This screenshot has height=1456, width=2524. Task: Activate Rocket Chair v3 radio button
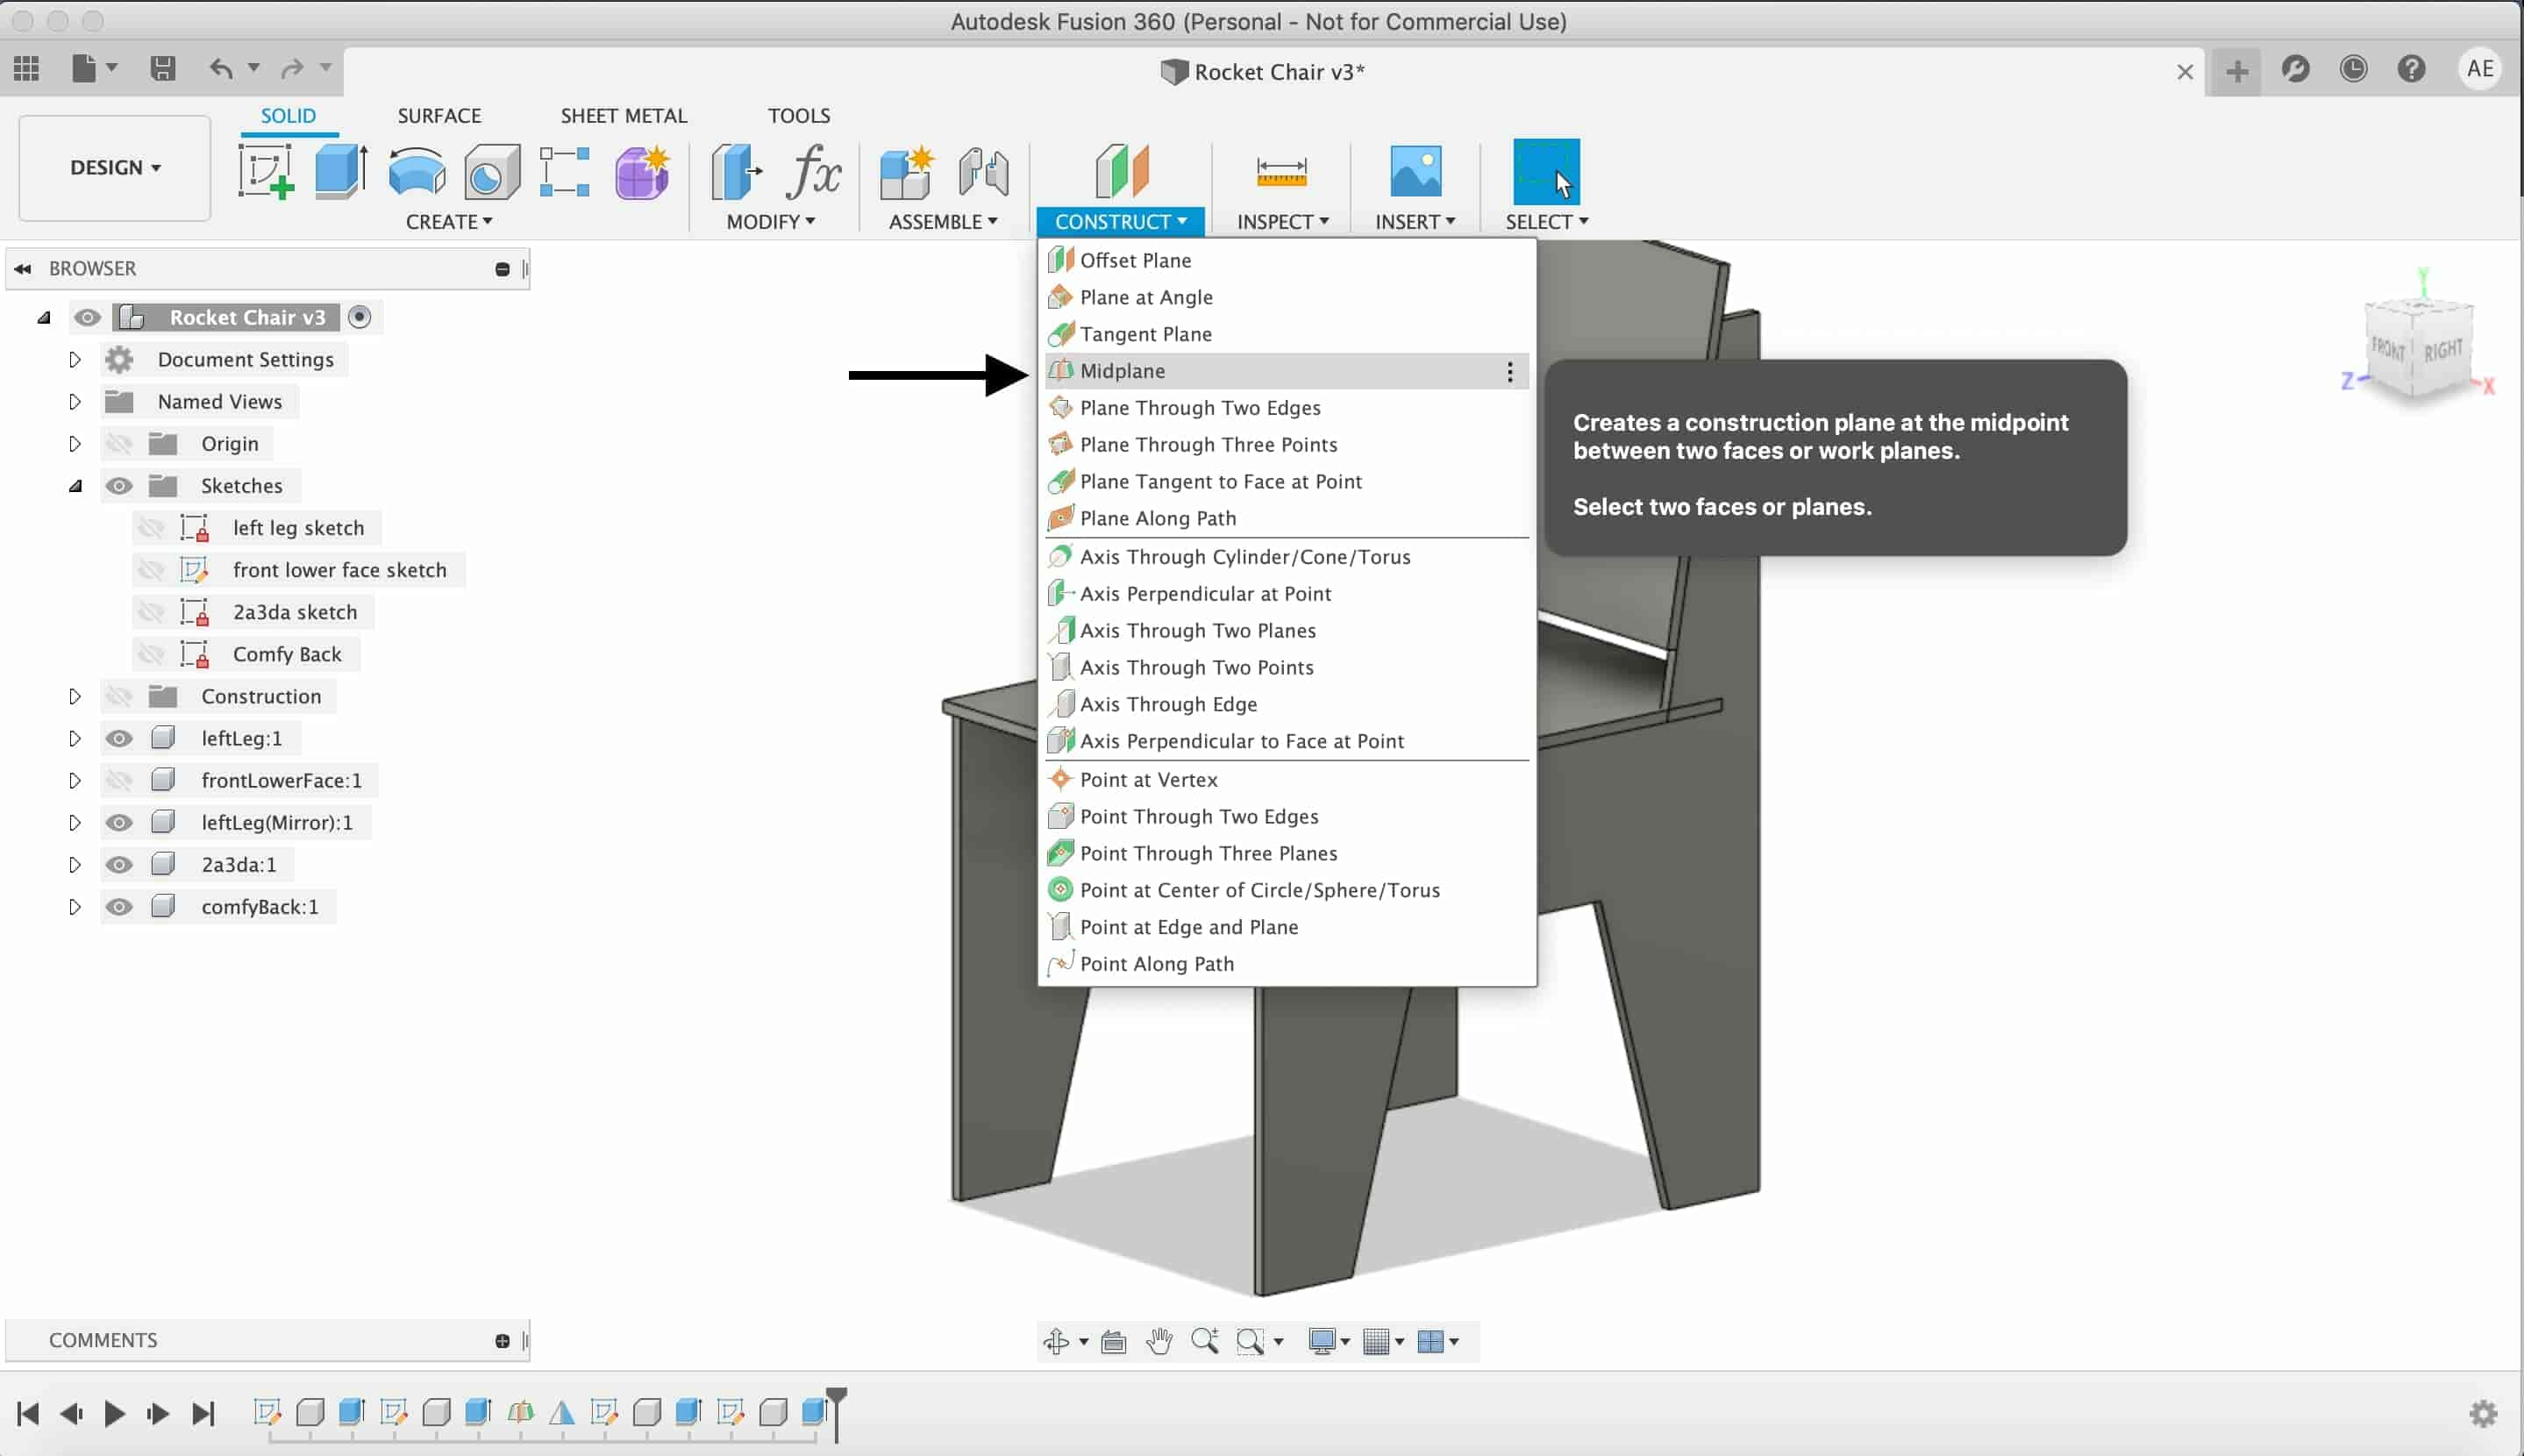coord(359,317)
